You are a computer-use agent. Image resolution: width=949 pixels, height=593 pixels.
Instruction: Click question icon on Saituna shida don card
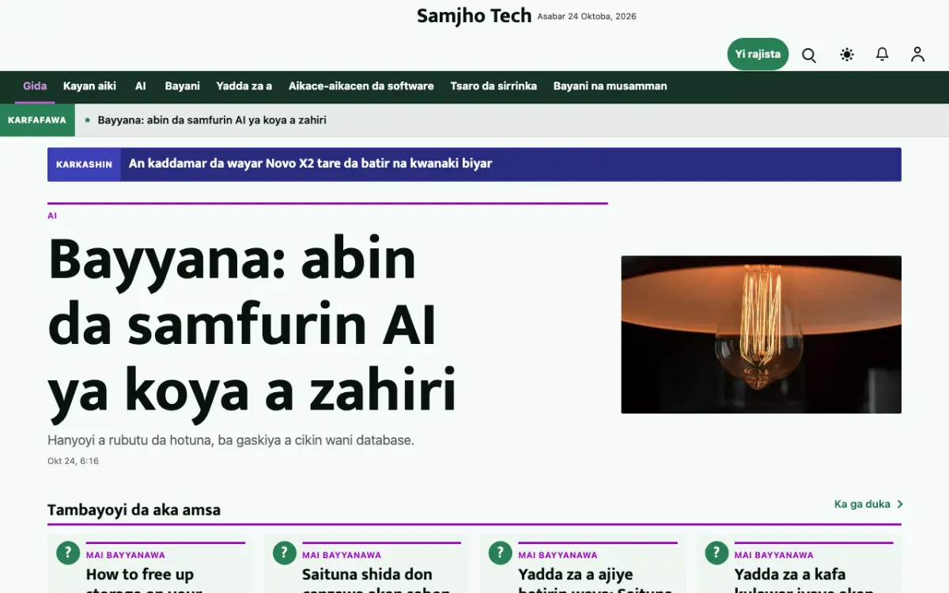pos(284,553)
